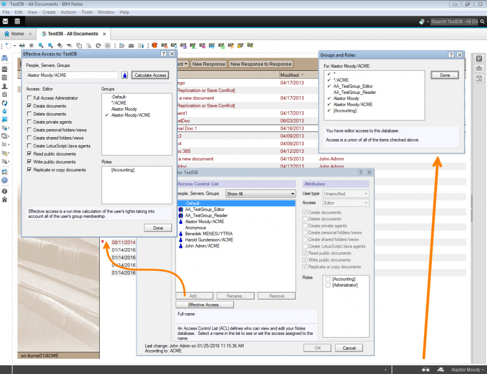Click the Calculate Access button
The height and width of the screenshot is (374, 487).
tap(150, 75)
